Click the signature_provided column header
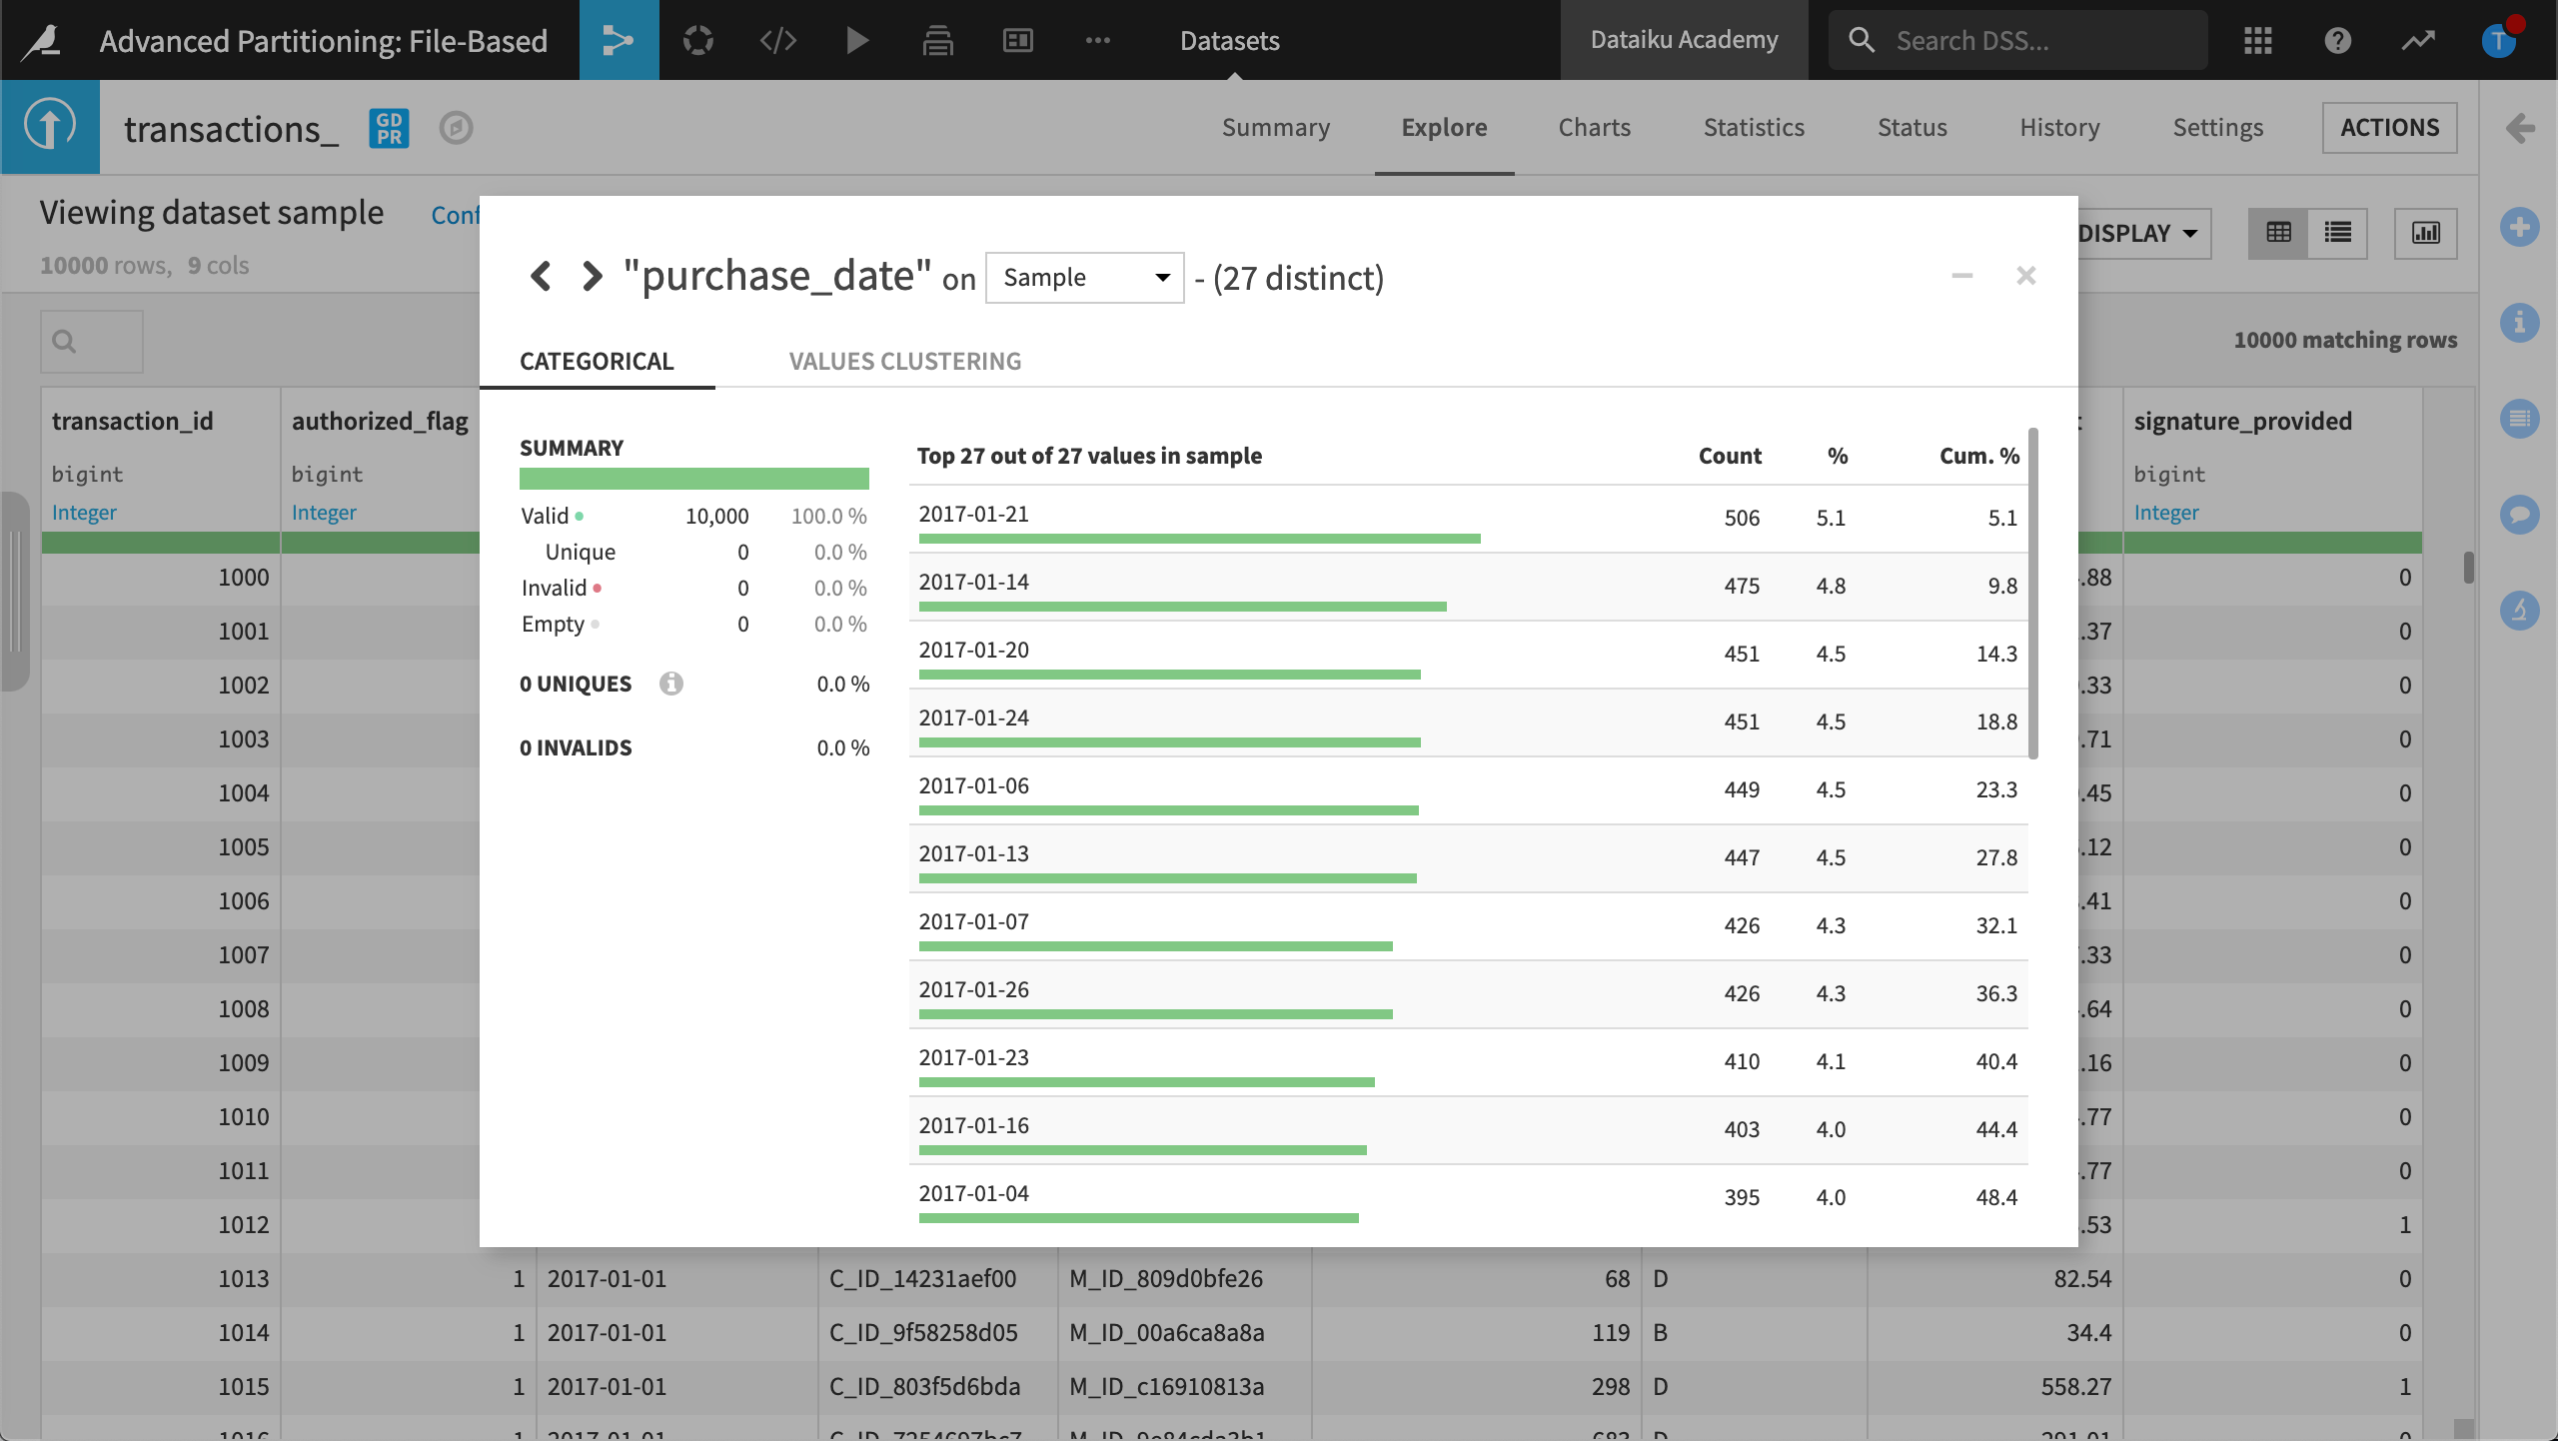The image size is (2558, 1441). tap(2243, 421)
